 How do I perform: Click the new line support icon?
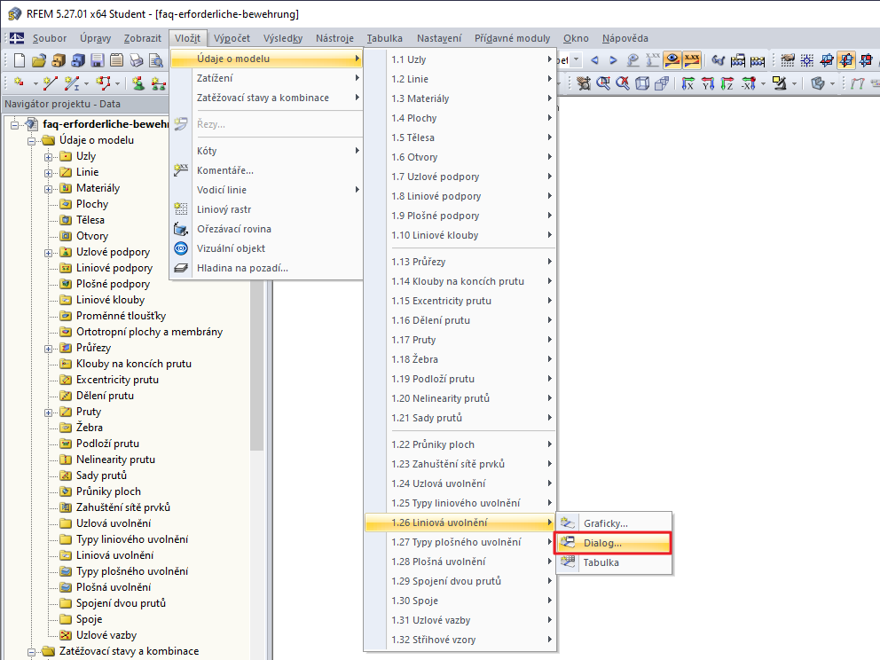tap(158, 83)
